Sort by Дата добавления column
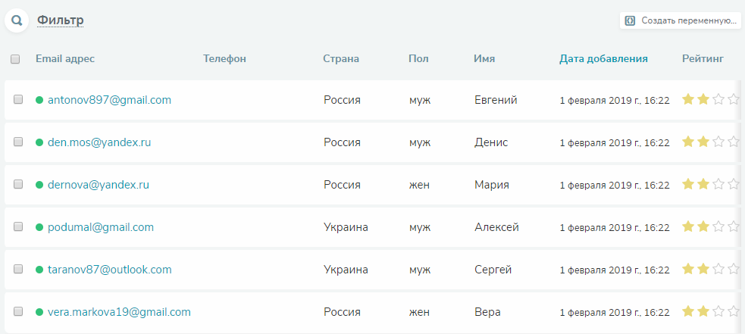Image resolution: width=745 pixels, height=334 pixels. tap(603, 58)
